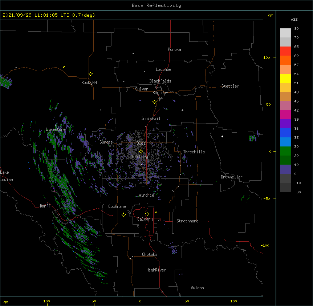Click the Vulcan label

[x=197, y=288]
